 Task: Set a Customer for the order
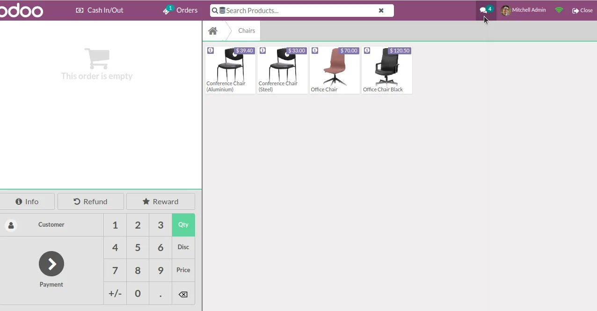(x=51, y=225)
